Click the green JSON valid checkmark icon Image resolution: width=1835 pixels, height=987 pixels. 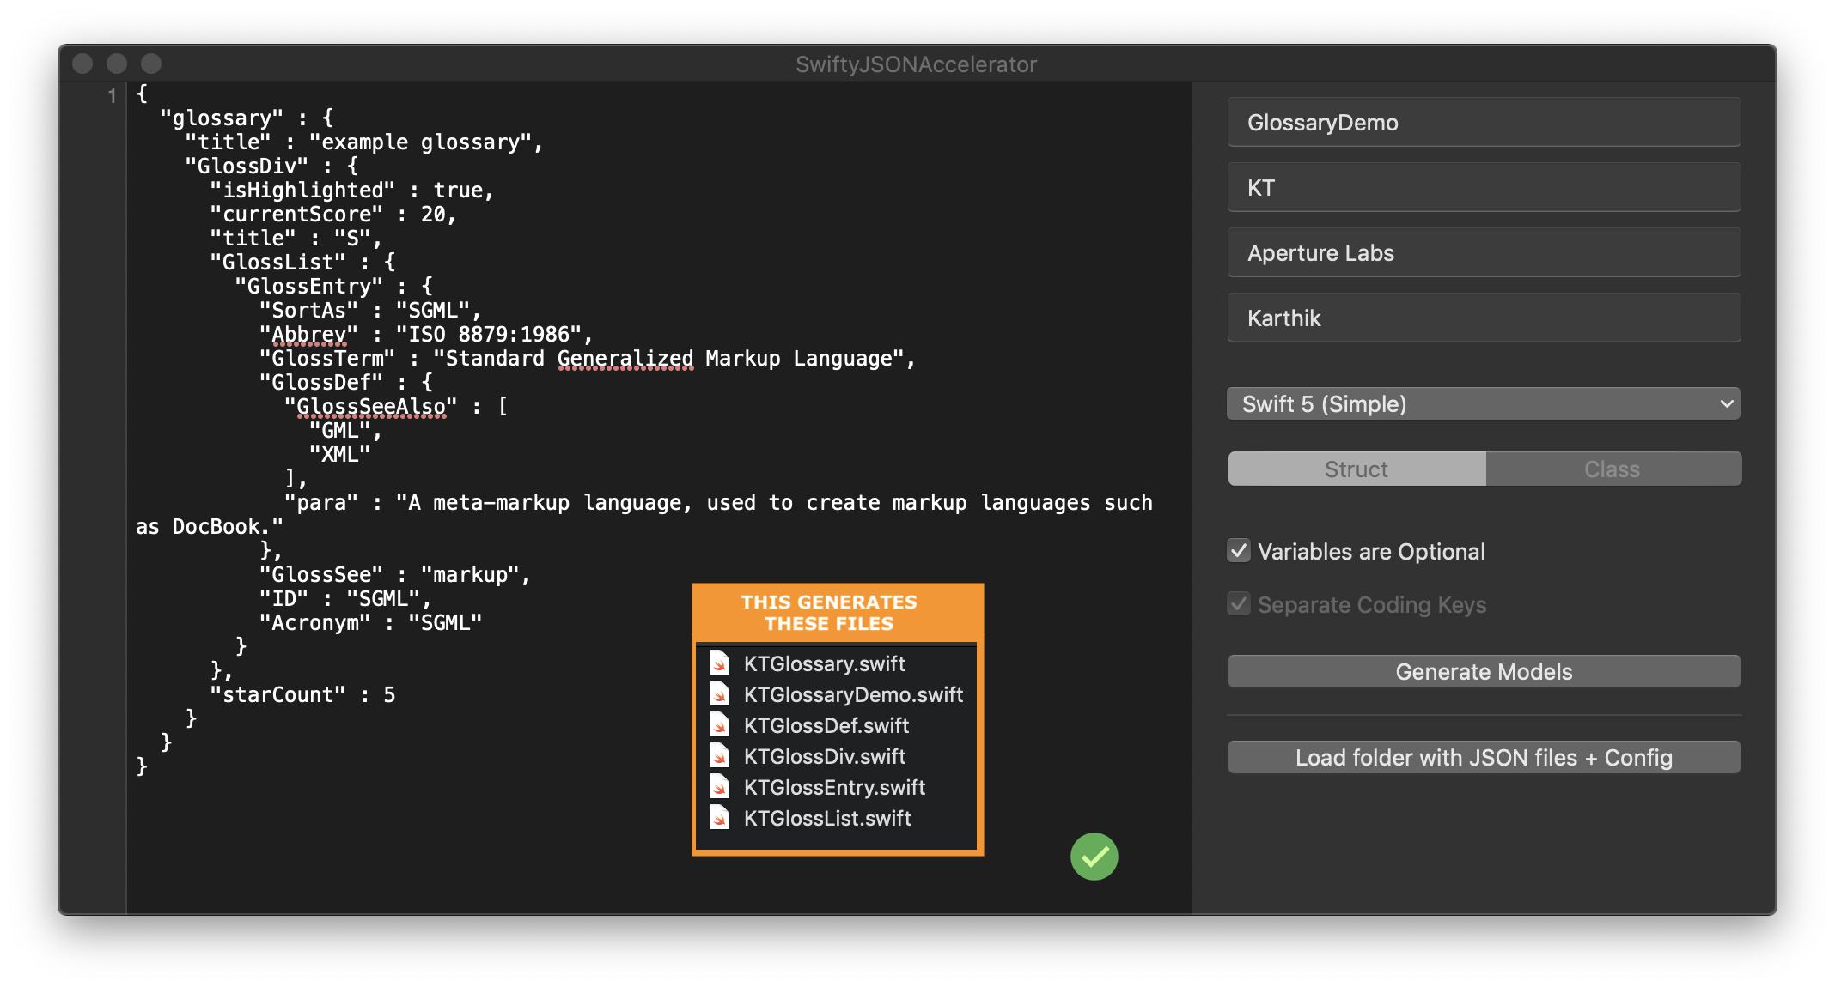pos(1094,856)
